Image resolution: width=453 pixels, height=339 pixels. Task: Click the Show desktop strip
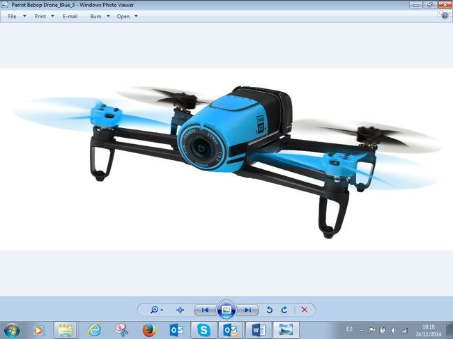[450, 330]
